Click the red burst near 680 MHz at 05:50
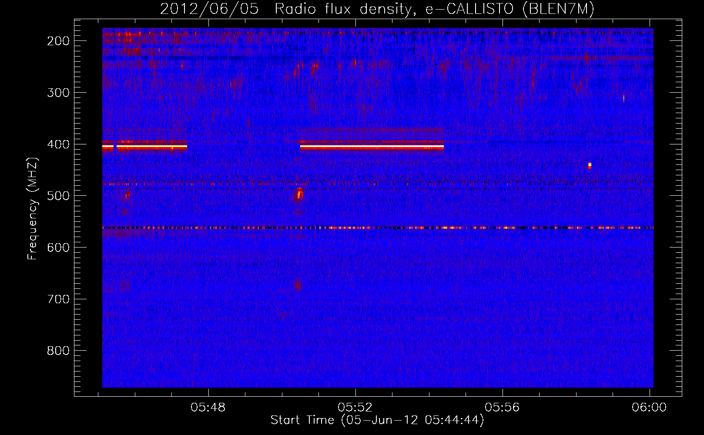 (298, 285)
